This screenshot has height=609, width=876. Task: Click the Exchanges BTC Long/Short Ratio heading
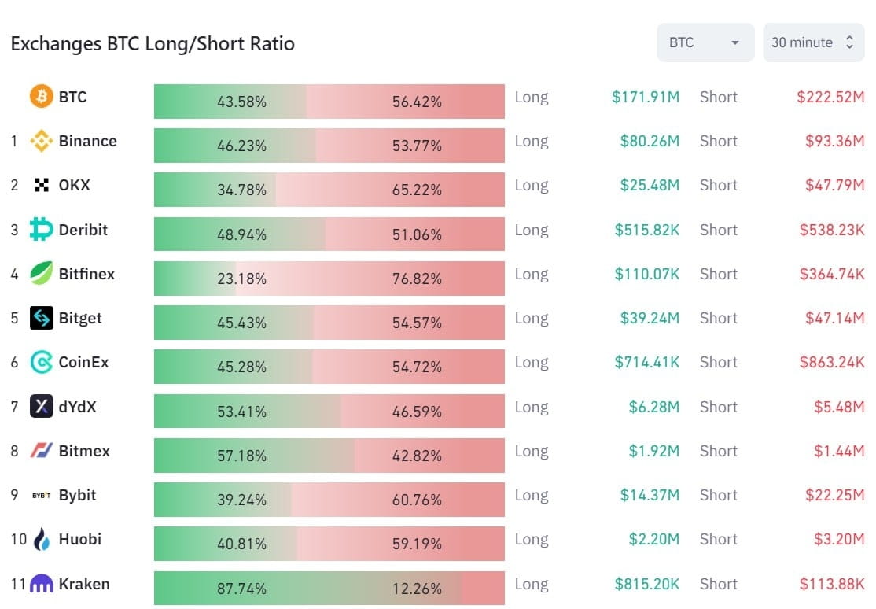153,43
